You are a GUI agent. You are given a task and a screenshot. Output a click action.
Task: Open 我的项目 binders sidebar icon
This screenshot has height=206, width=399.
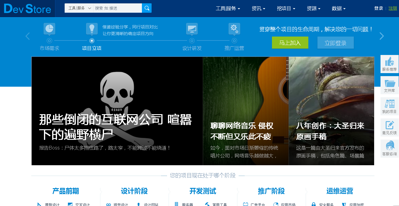[390, 106]
